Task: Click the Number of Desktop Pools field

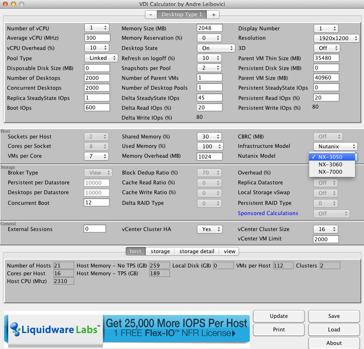Action: 209,88
